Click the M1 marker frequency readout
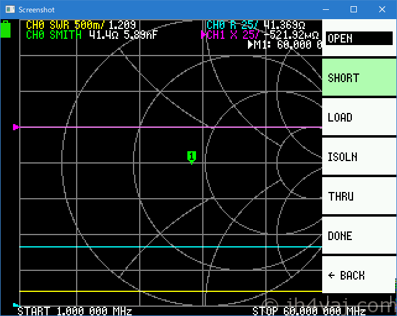 click(x=286, y=44)
